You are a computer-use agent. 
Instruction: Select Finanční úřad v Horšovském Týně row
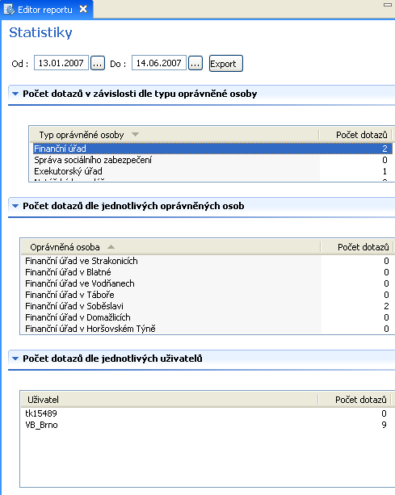[208, 329]
